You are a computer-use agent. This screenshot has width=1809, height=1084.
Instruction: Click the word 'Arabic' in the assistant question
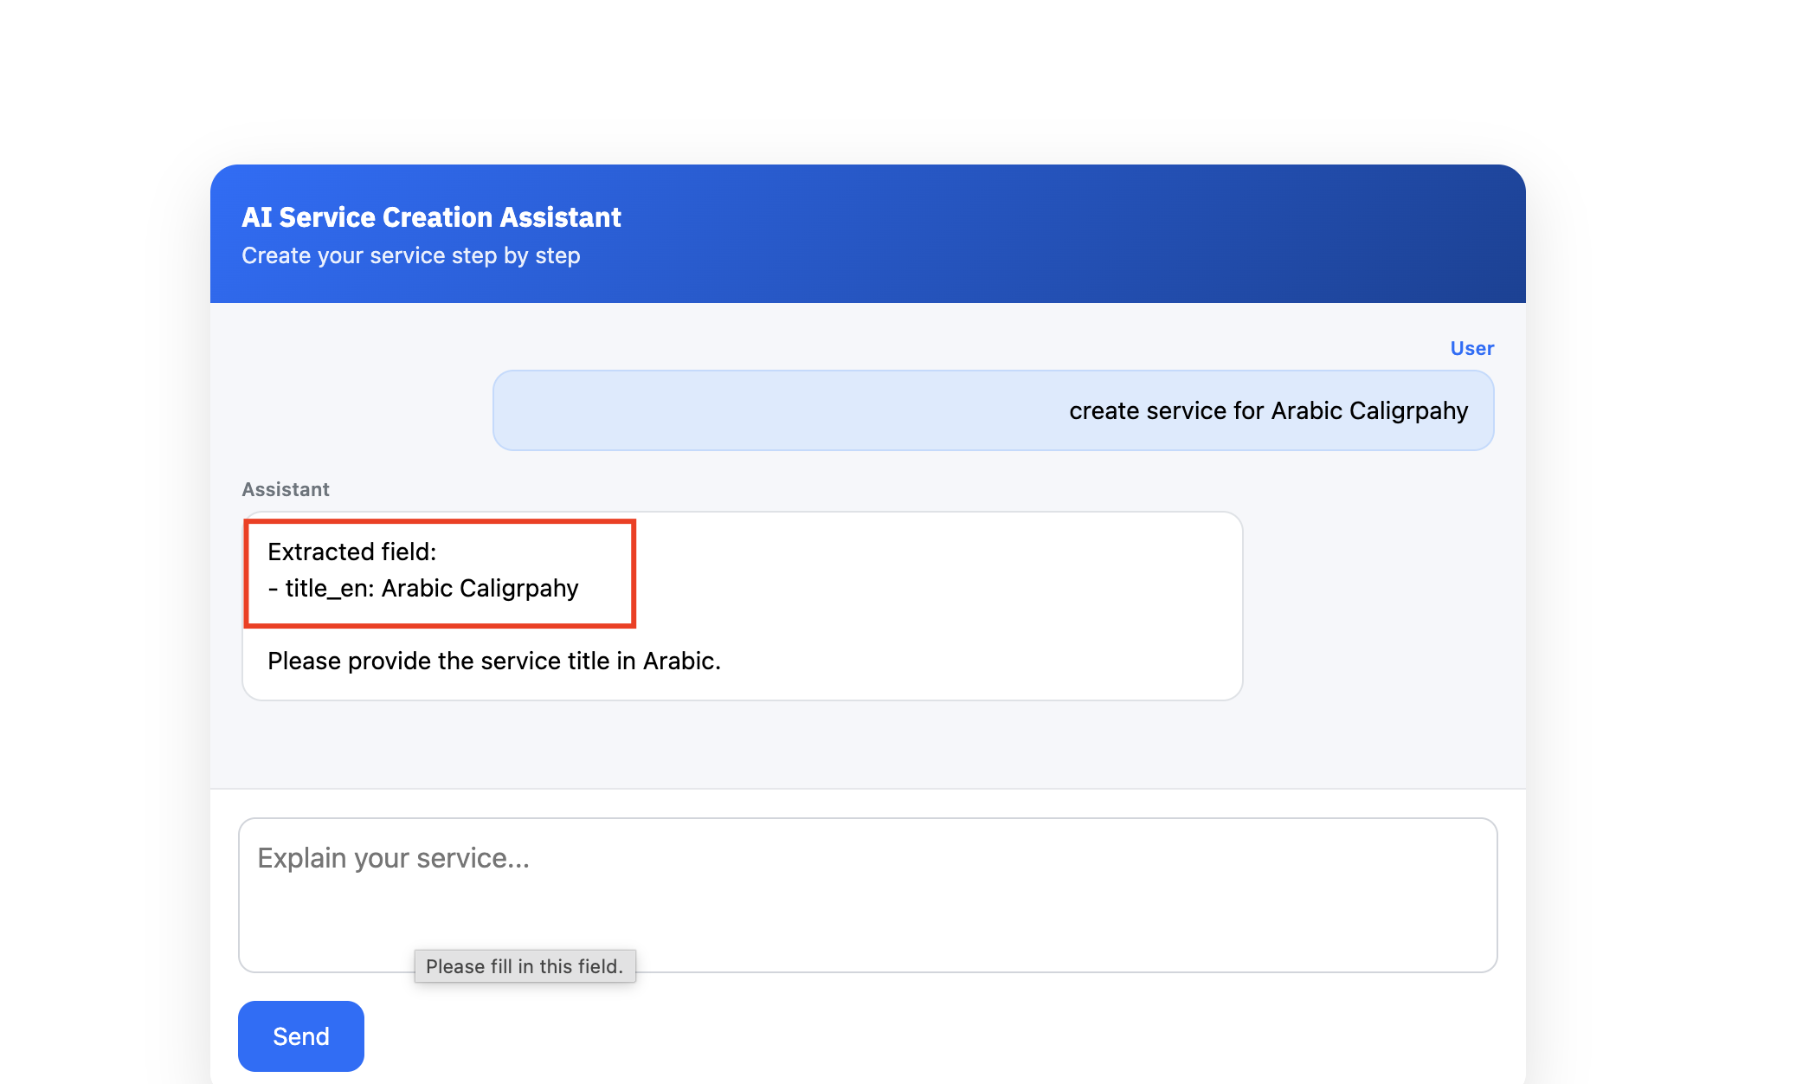tap(678, 661)
